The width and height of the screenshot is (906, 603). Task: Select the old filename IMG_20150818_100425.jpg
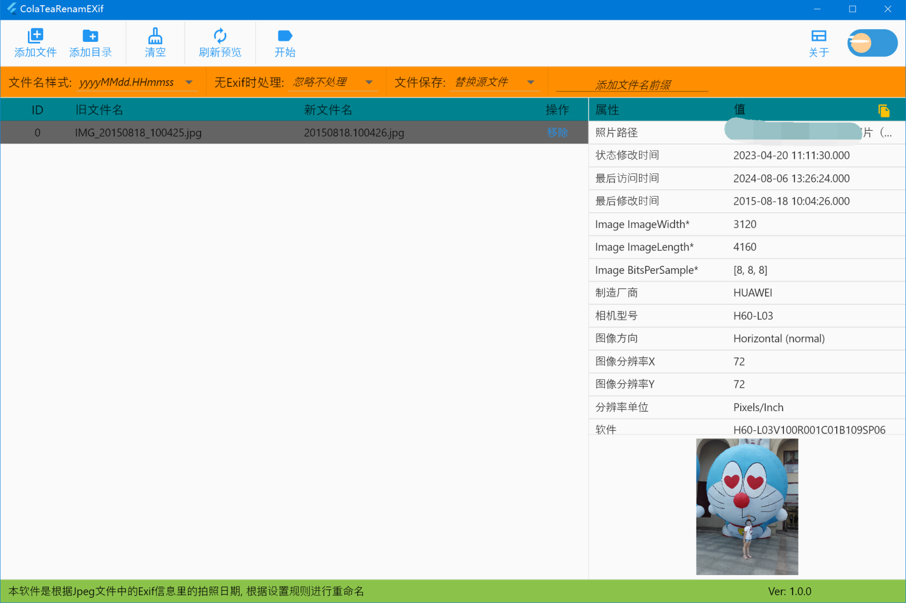(138, 133)
